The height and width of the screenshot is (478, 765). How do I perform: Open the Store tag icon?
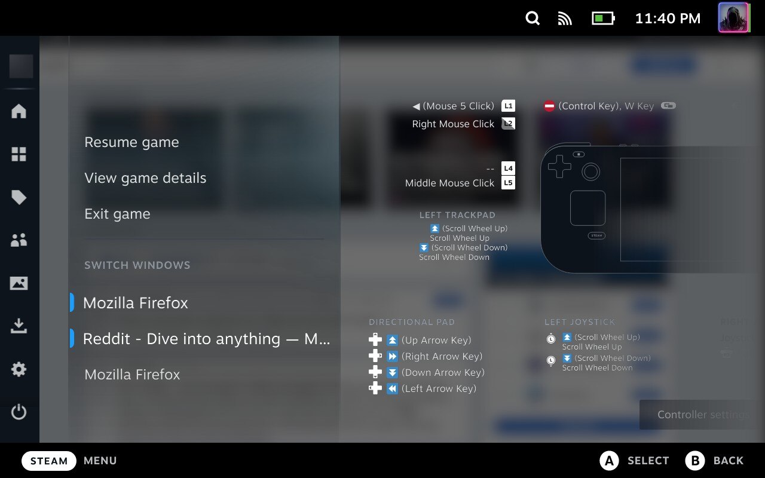point(19,197)
